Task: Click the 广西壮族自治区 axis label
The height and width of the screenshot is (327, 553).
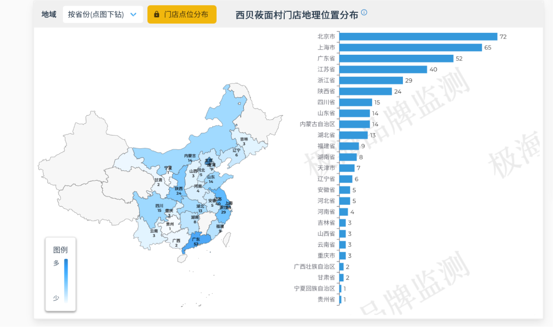Action: pos(314,267)
